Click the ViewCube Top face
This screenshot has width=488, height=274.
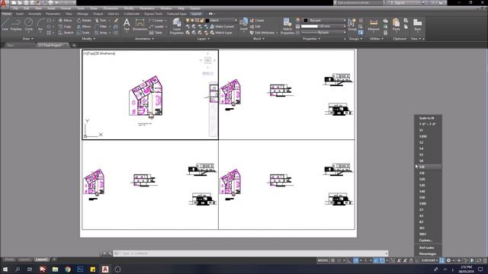(x=207, y=60)
